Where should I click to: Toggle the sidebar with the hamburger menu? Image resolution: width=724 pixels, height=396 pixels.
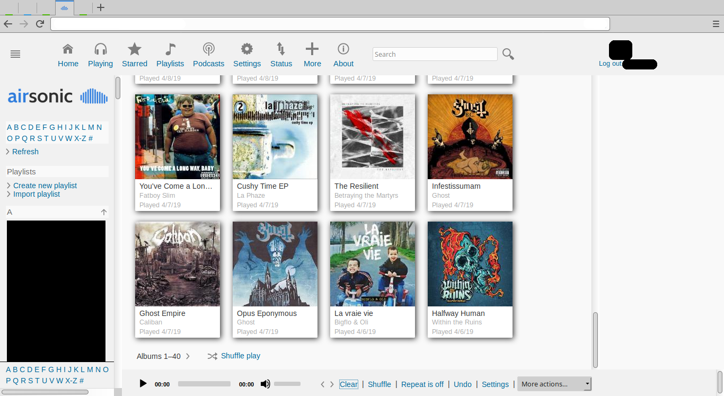(x=15, y=54)
